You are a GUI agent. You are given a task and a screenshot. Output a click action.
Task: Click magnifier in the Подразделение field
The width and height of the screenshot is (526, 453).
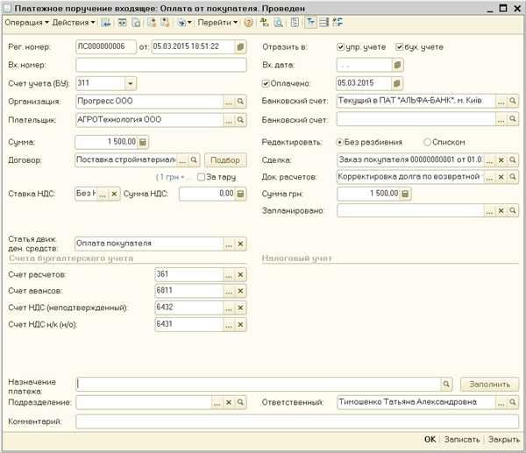(240, 402)
